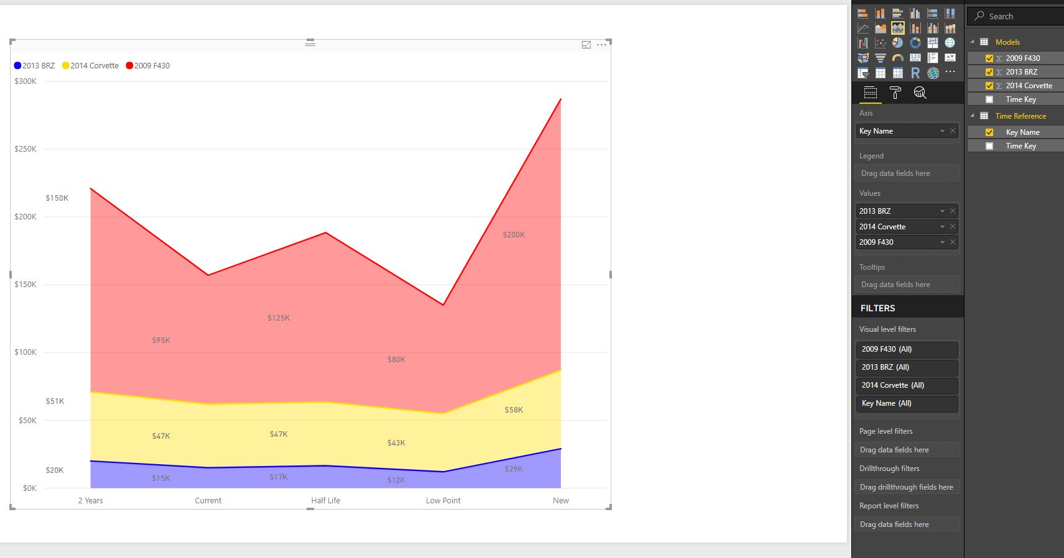1064x558 pixels.
Task: Open the Analytics magnifier tab
Action: (920, 93)
